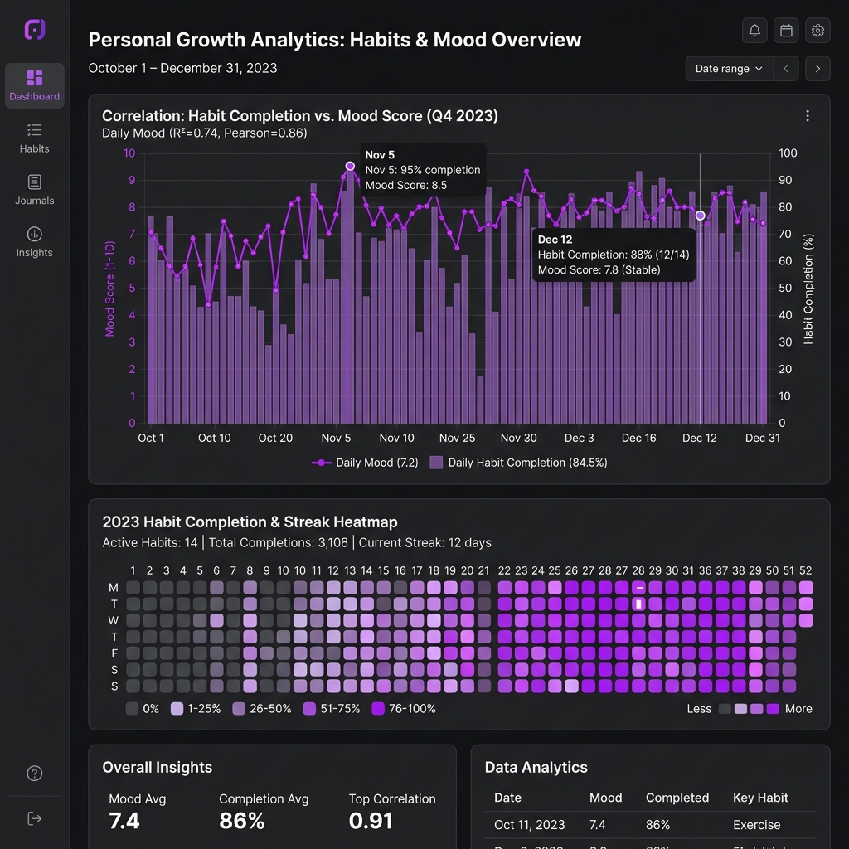Screen dimensions: 849x849
Task: Open the settings gear
Action: click(817, 31)
